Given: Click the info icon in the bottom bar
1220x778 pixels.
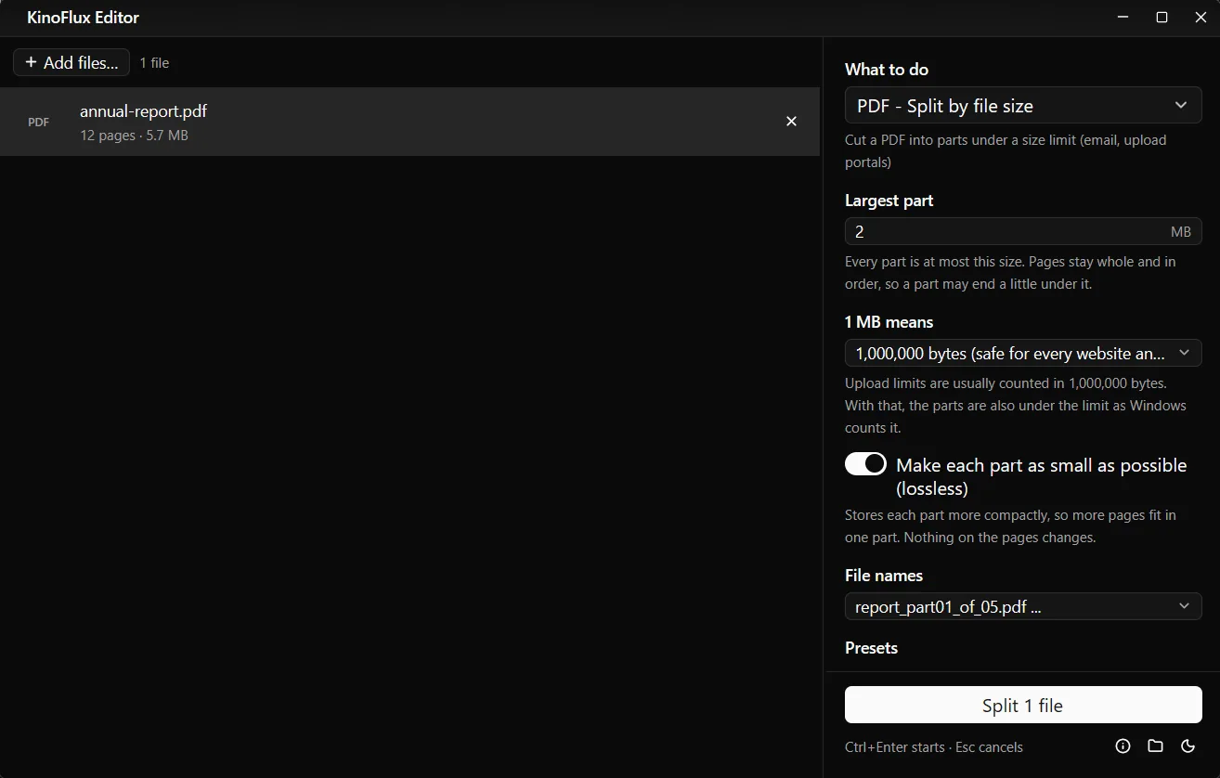Looking at the screenshot, I should [1123, 746].
